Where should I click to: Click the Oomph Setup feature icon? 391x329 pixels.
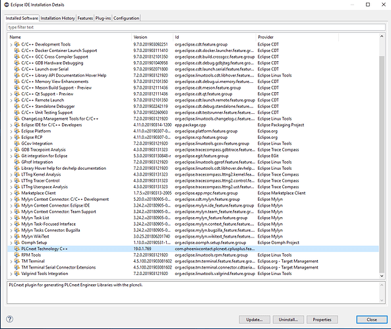[x=17, y=243]
